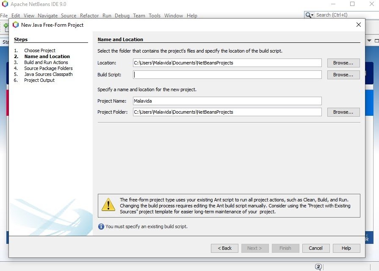This screenshot has height=271, width=379.
Task: Open the notifications bubble icon in the status bar
Action: (x=318, y=267)
